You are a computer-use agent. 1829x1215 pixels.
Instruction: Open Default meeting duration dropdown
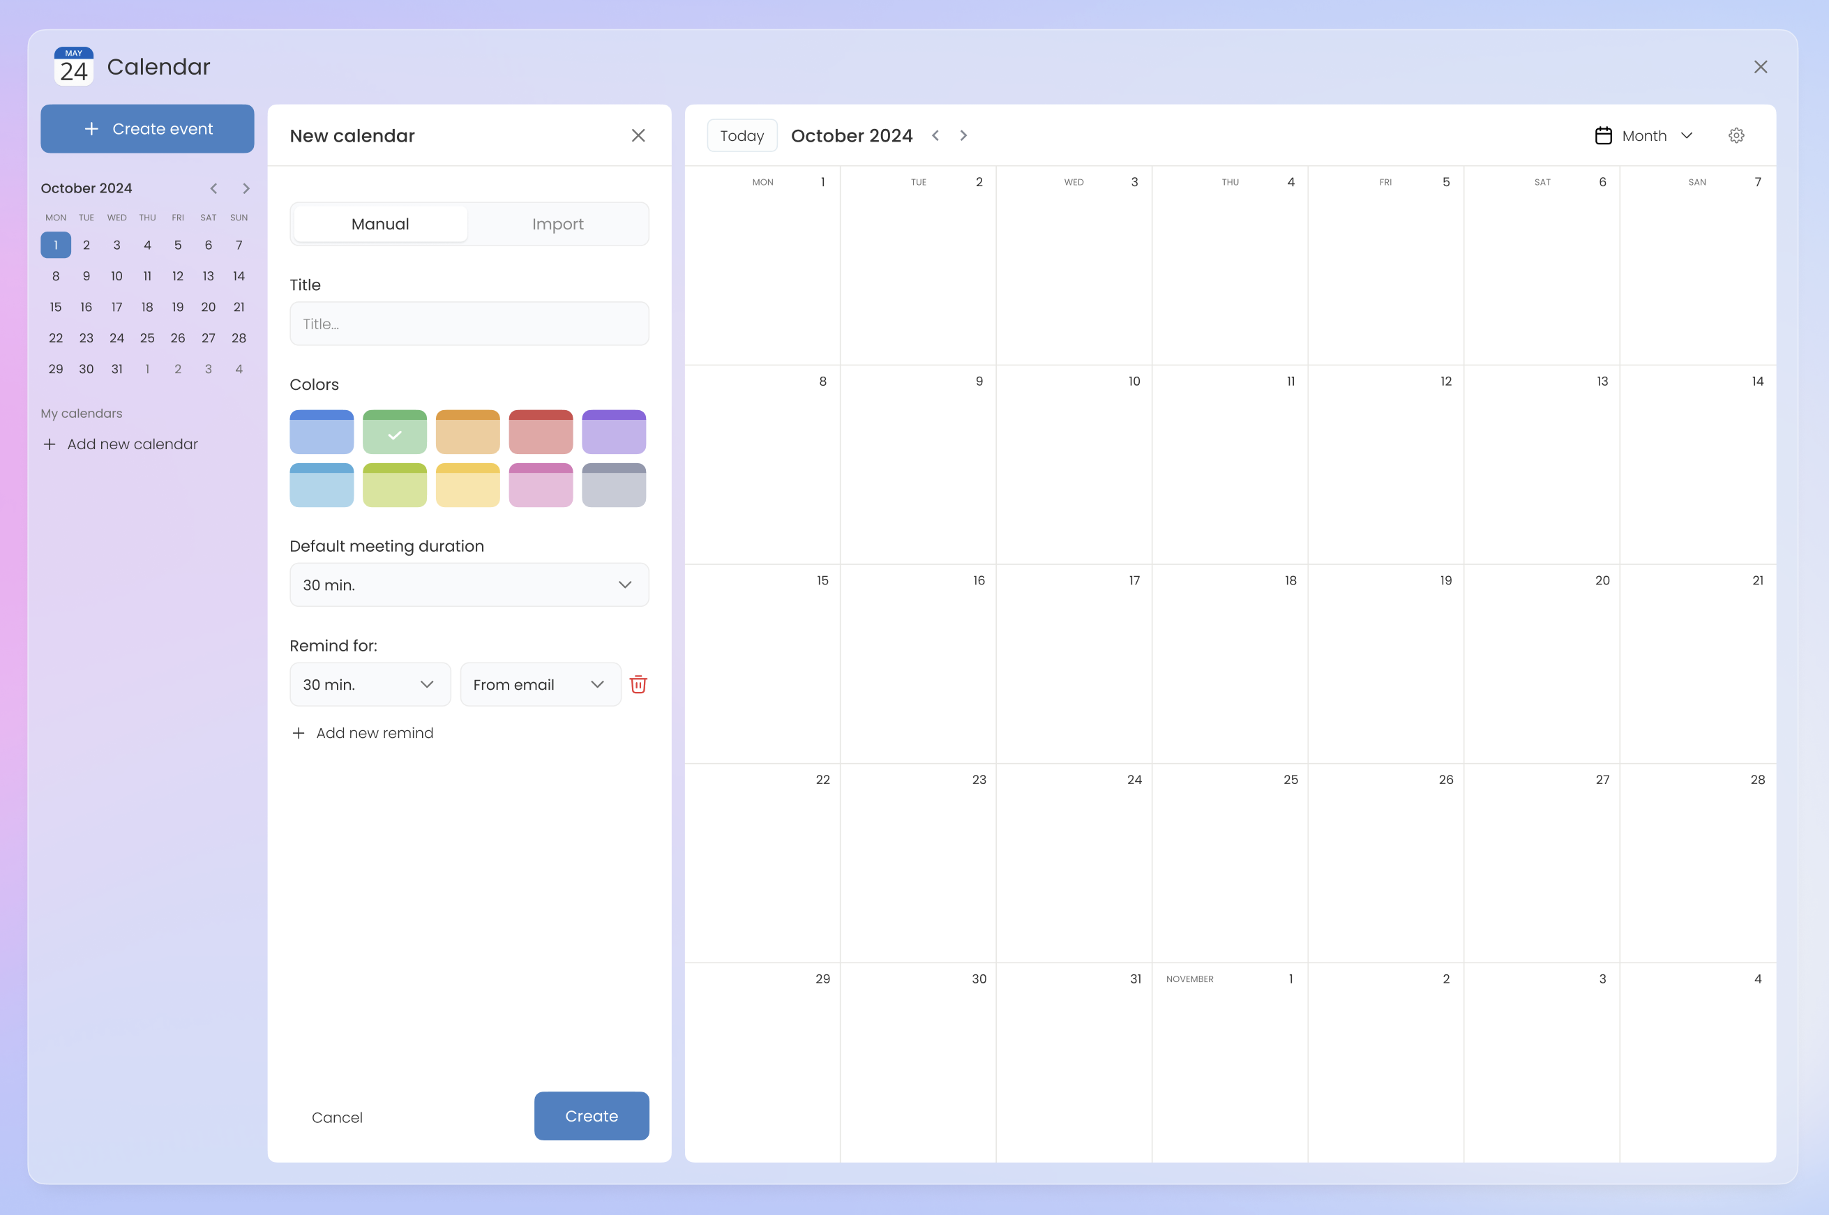click(x=469, y=585)
